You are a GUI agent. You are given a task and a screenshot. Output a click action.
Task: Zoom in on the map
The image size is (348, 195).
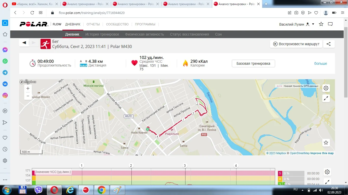28,88
